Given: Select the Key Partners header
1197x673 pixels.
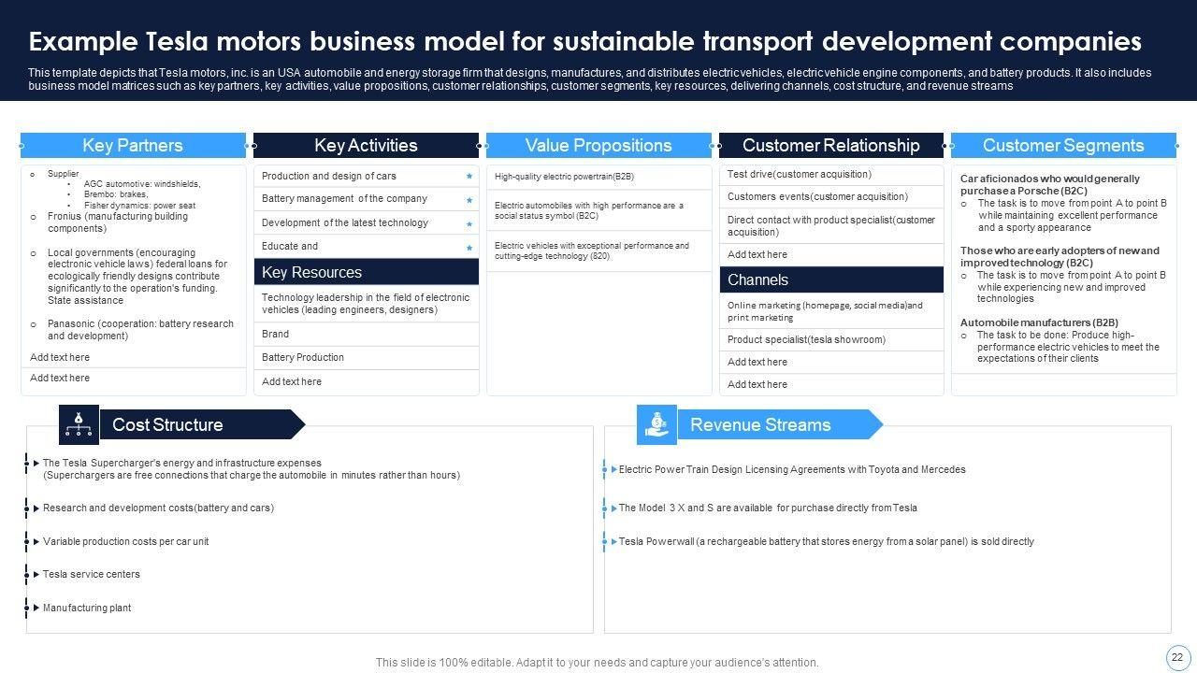Looking at the screenshot, I should click(x=133, y=145).
